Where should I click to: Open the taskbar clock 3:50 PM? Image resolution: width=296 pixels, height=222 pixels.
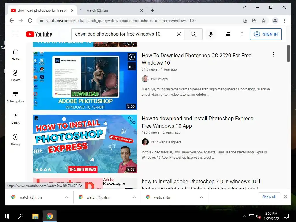tap(271, 216)
